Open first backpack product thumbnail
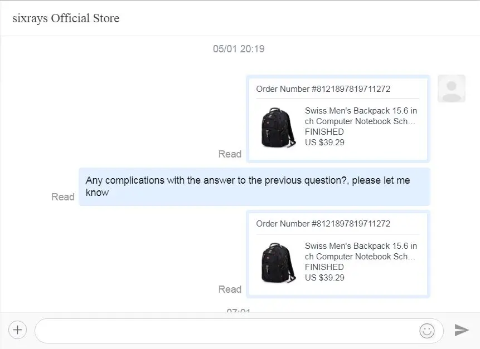480x349 pixels. [x=278, y=127]
